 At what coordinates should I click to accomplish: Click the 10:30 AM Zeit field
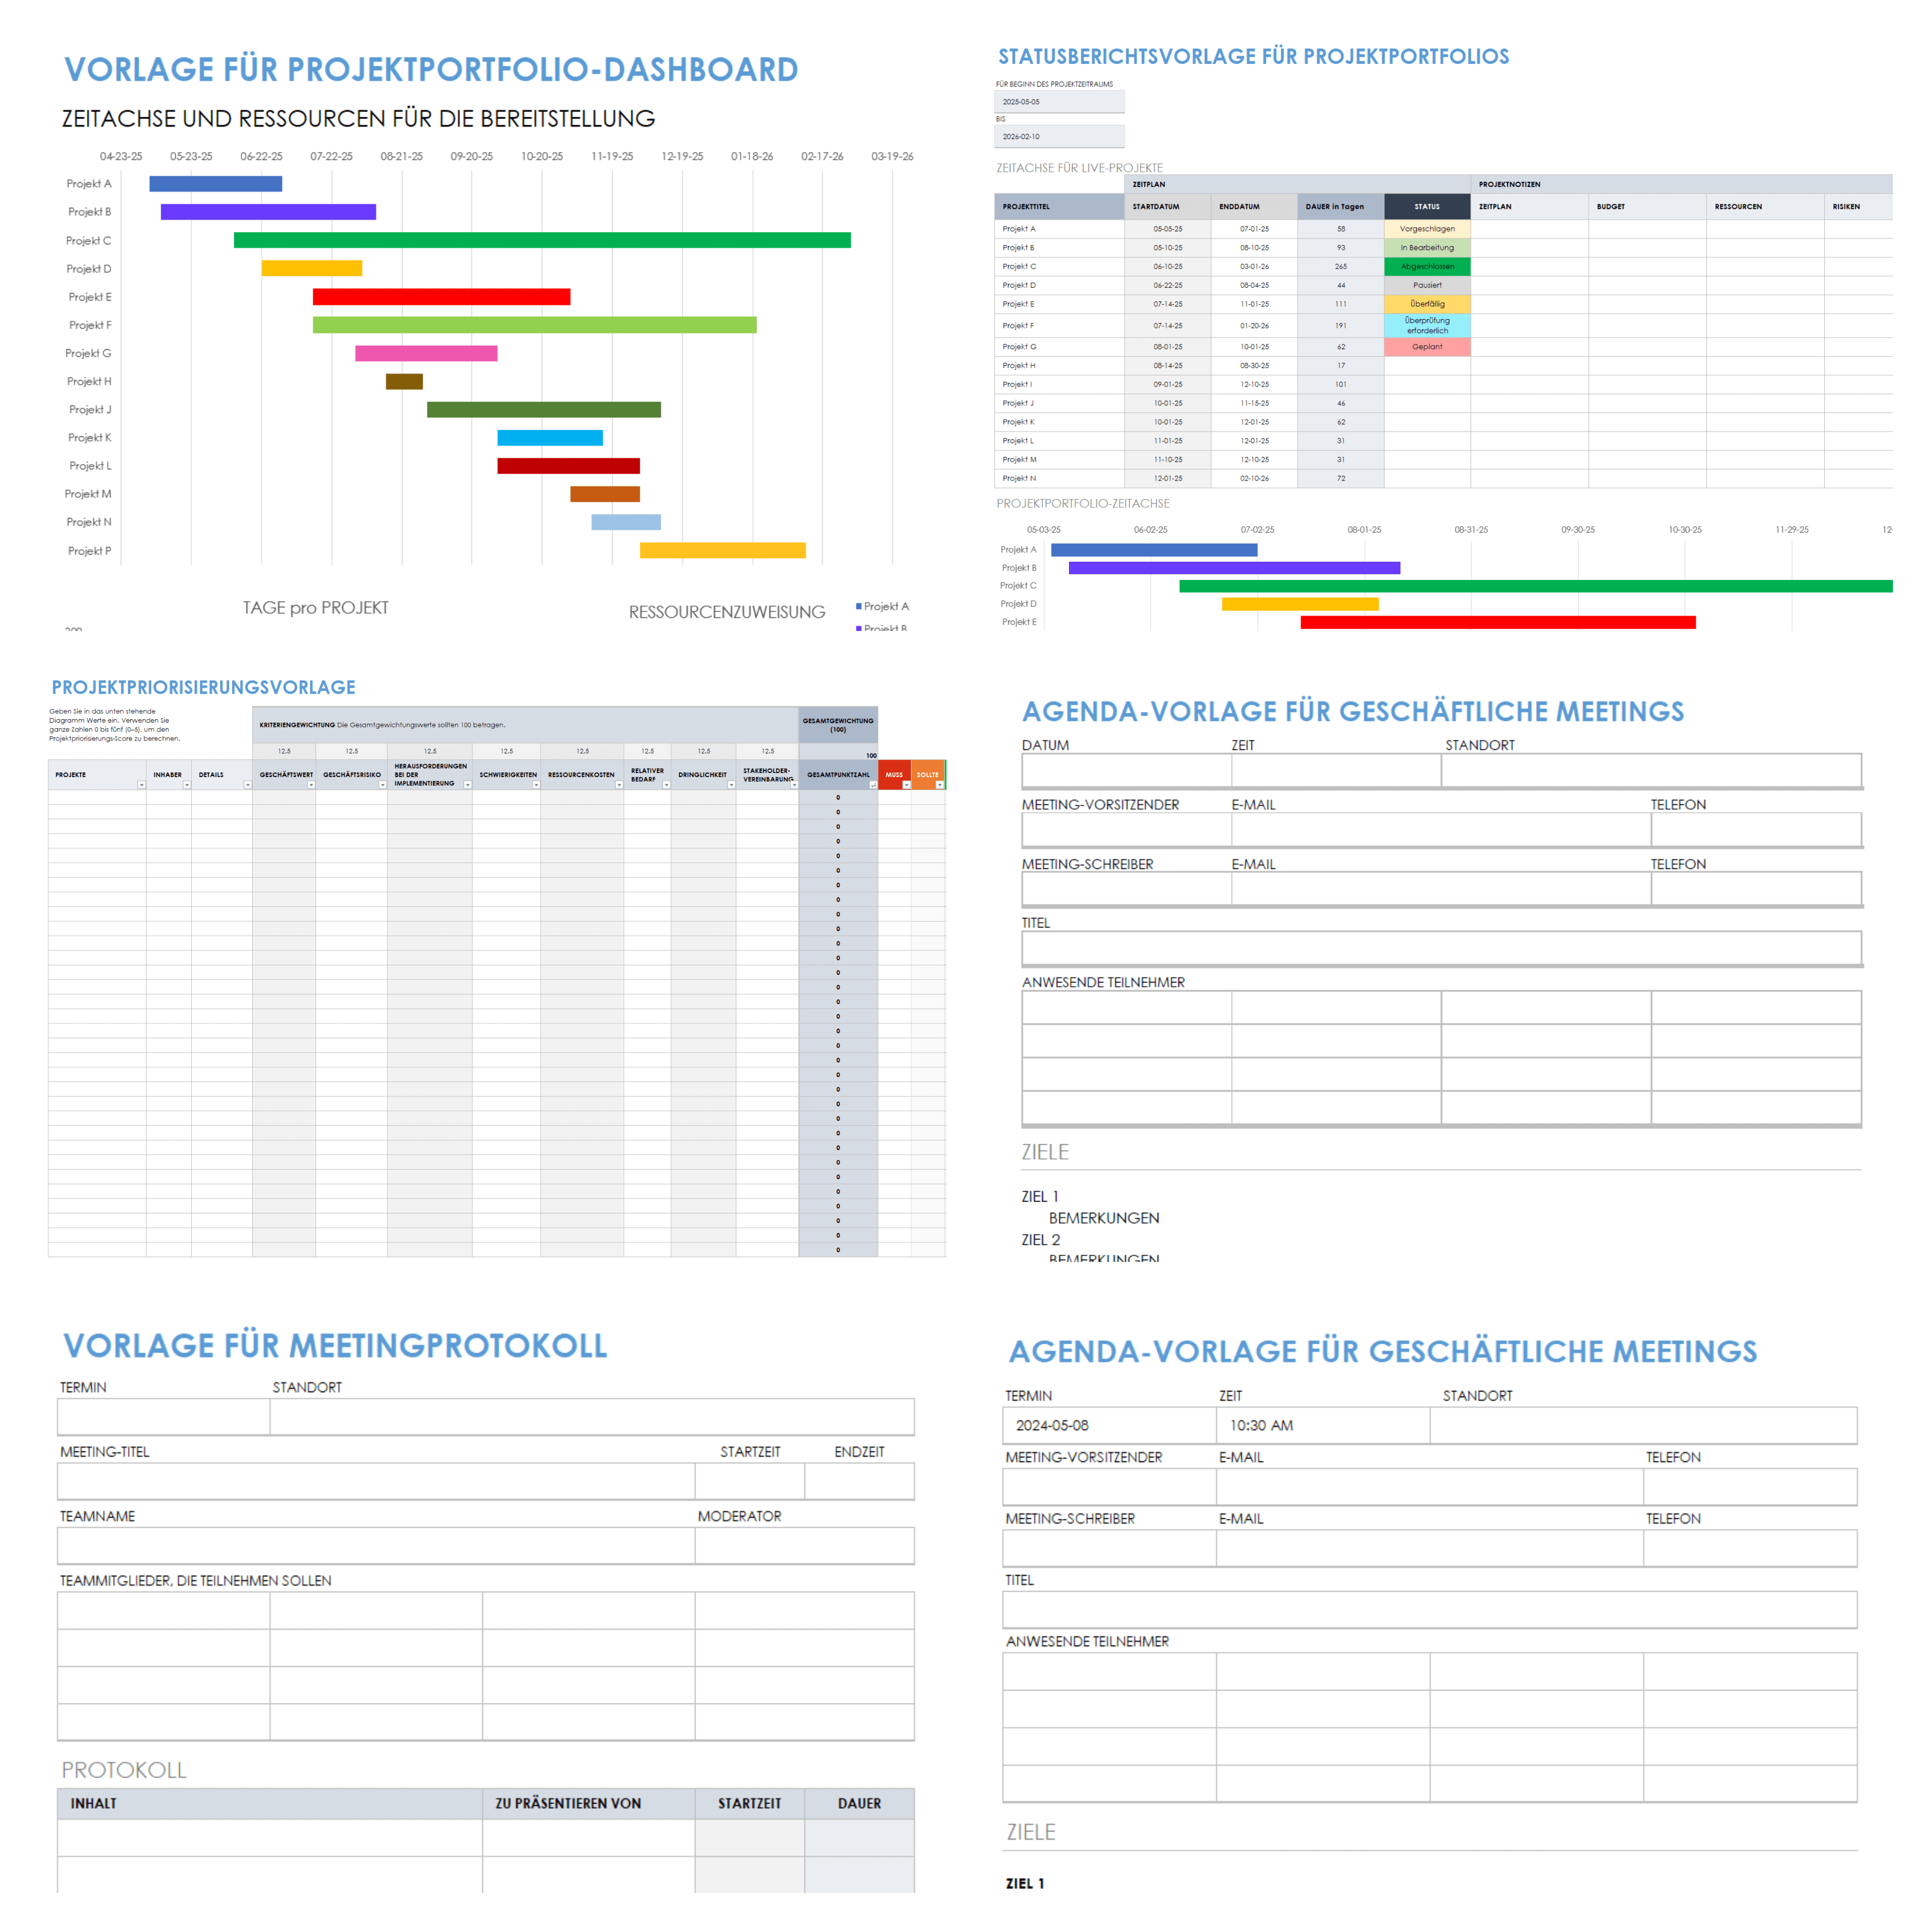[x=1323, y=1425]
